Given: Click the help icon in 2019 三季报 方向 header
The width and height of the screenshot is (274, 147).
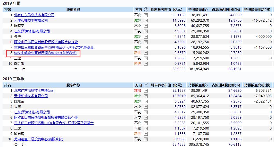Looking at the screenshot, I should (146, 85).
